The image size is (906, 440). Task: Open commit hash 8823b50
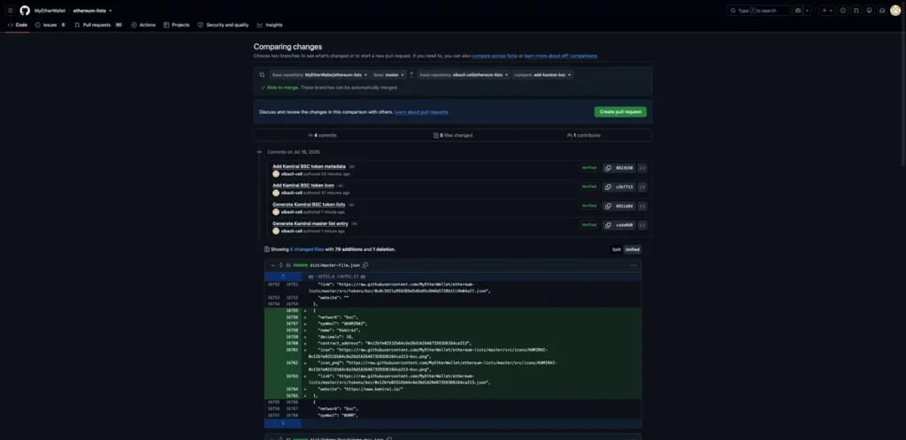624,168
